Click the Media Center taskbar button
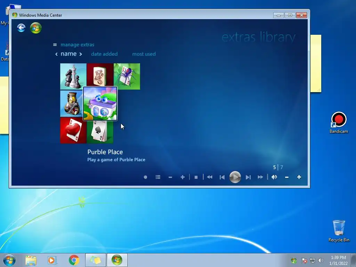Screen dimensions: 356x267 pos(117,260)
